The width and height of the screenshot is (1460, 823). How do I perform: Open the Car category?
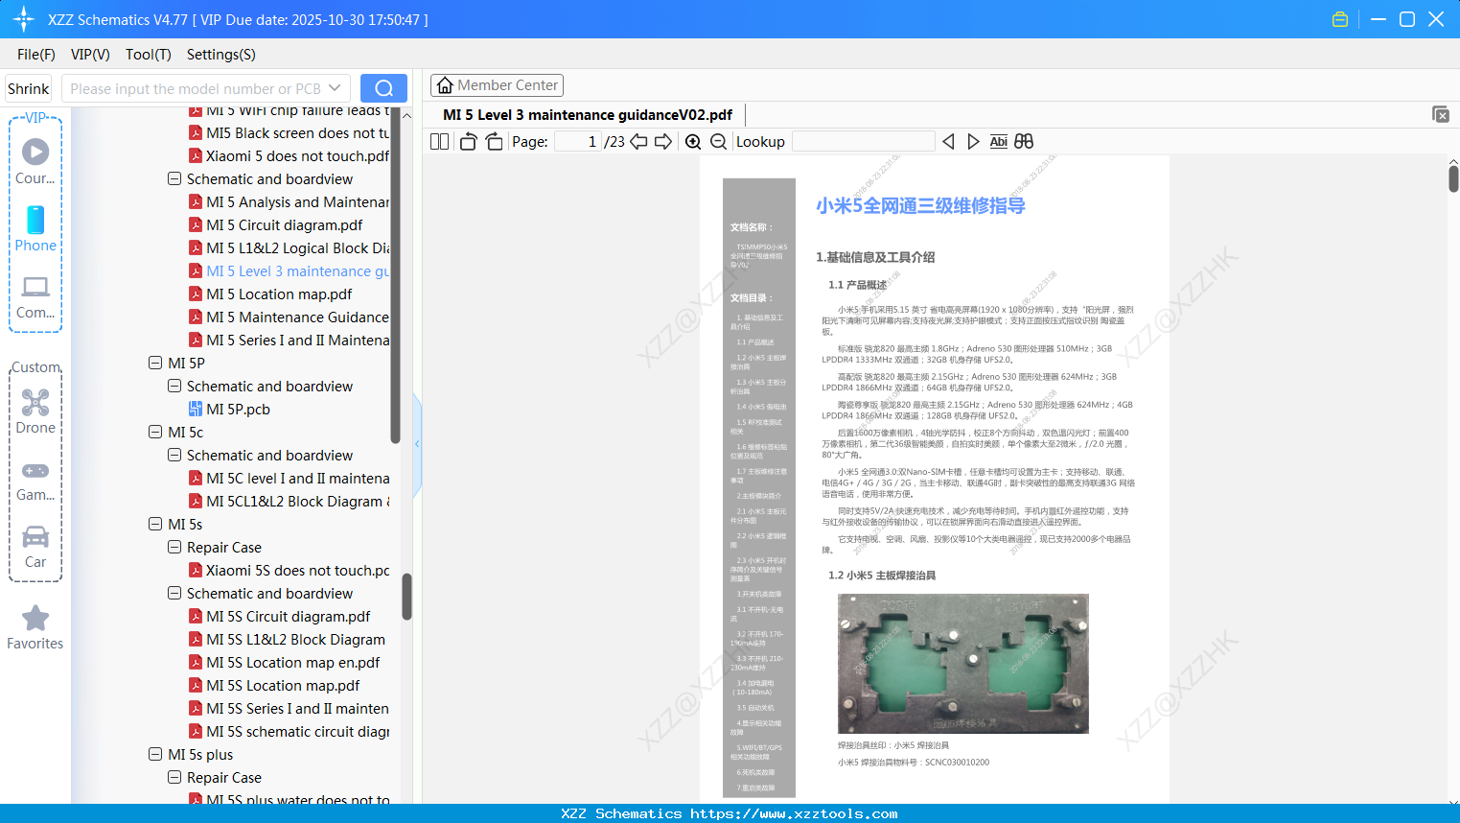point(35,547)
